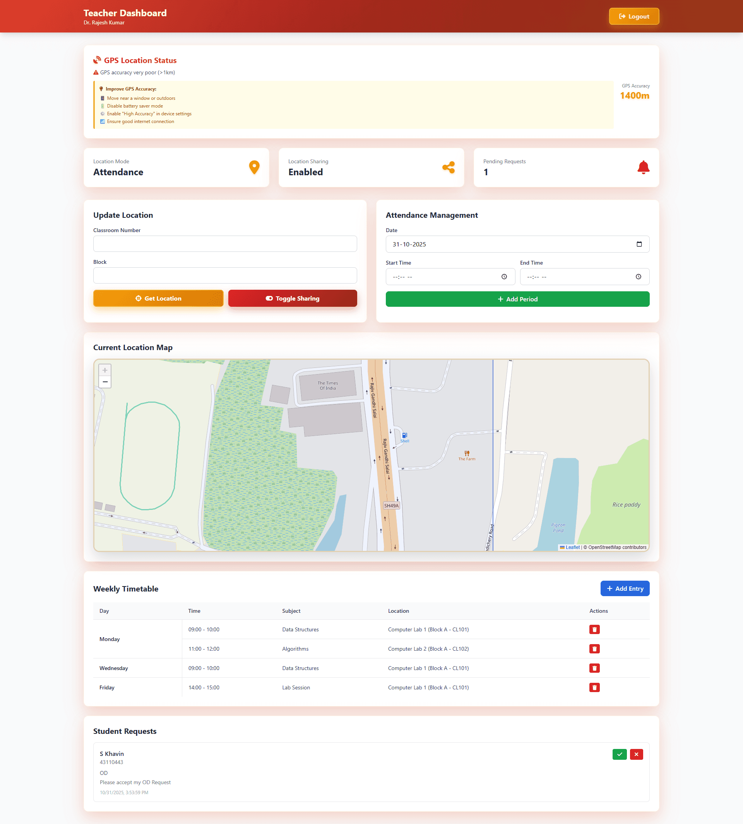Delete Wednesday Data Structures entry
The width and height of the screenshot is (743, 824).
point(594,668)
